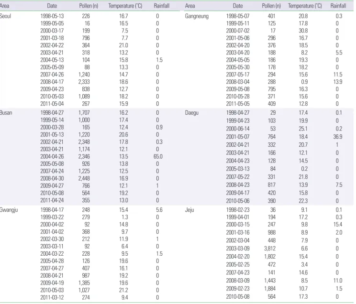Image resolution: width=356 pixels, height=304 pixels.
Task: Select the date 1999-03-22
Action: pyautogui.click(x=52, y=217)
